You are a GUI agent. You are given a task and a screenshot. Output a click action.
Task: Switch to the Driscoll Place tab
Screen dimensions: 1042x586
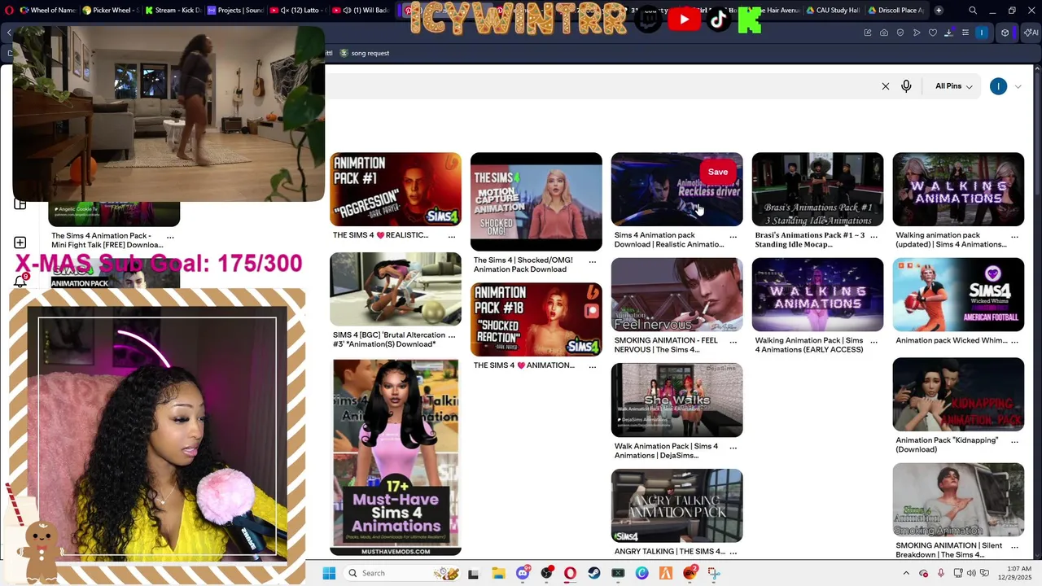tap(896, 11)
